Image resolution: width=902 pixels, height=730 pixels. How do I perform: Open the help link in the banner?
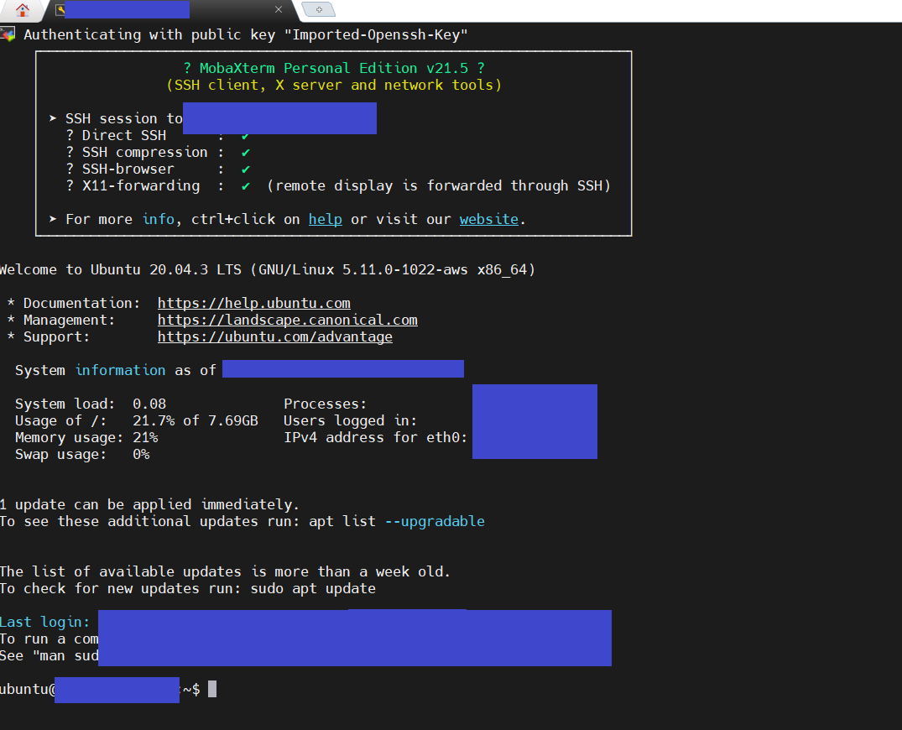coord(325,219)
